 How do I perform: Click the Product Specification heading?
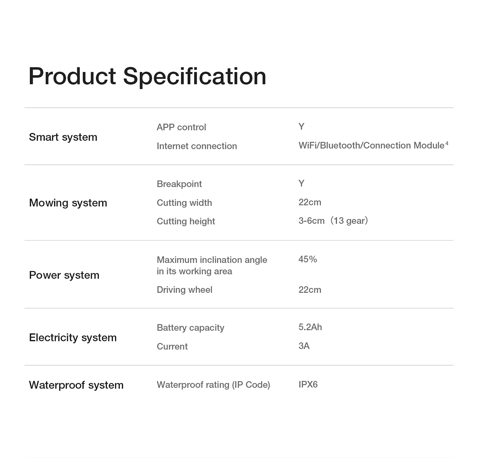click(147, 76)
